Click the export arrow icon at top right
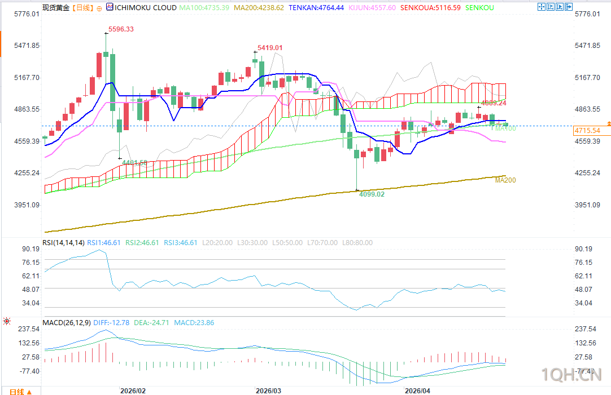611x395 pixels. (569, 7)
